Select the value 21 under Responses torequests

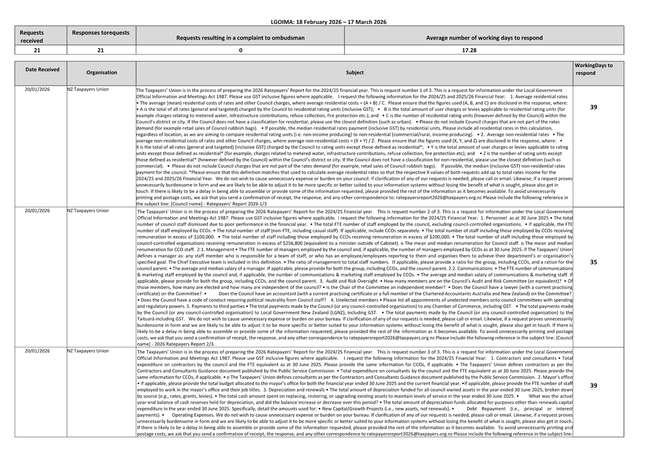[100, 50]
